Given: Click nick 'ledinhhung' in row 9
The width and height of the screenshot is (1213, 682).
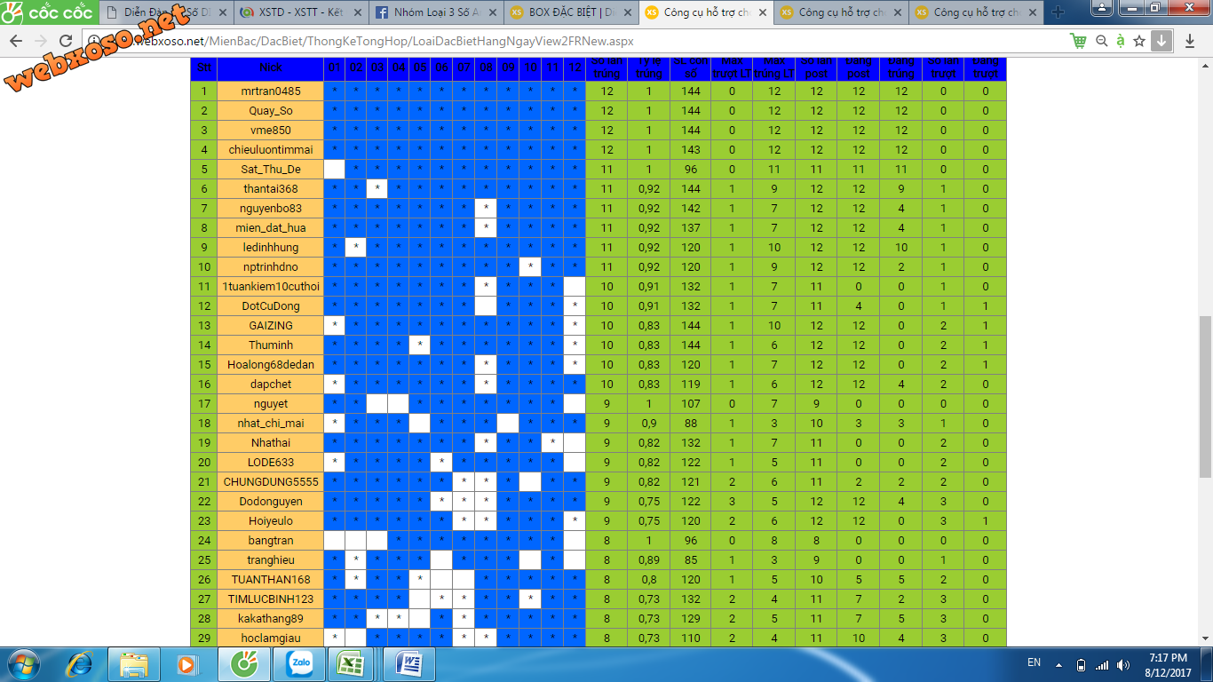Looking at the screenshot, I should [271, 247].
